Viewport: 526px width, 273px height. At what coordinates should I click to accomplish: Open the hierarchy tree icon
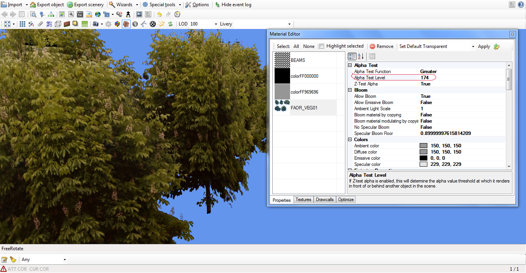click(x=51, y=14)
